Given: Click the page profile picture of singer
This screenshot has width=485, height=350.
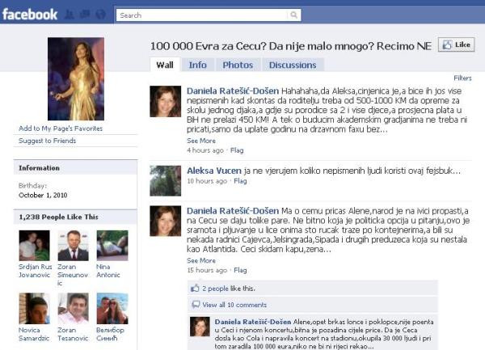Looking at the screenshot, I should click(76, 79).
